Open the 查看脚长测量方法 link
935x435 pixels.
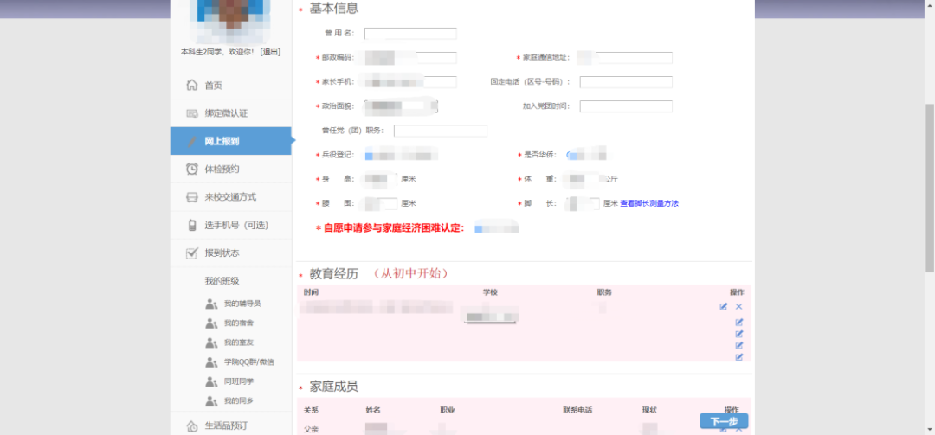pyautogui.click(x=649, y=203)
